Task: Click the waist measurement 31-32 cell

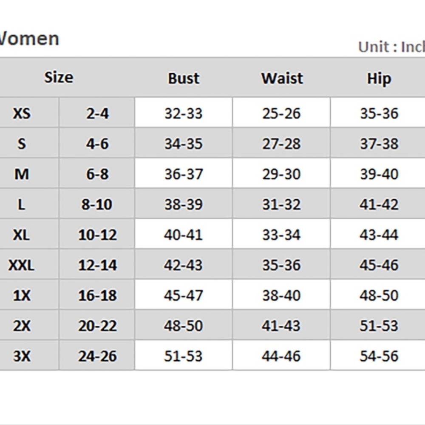Action: pyautogui.click(x=281, y=204)
